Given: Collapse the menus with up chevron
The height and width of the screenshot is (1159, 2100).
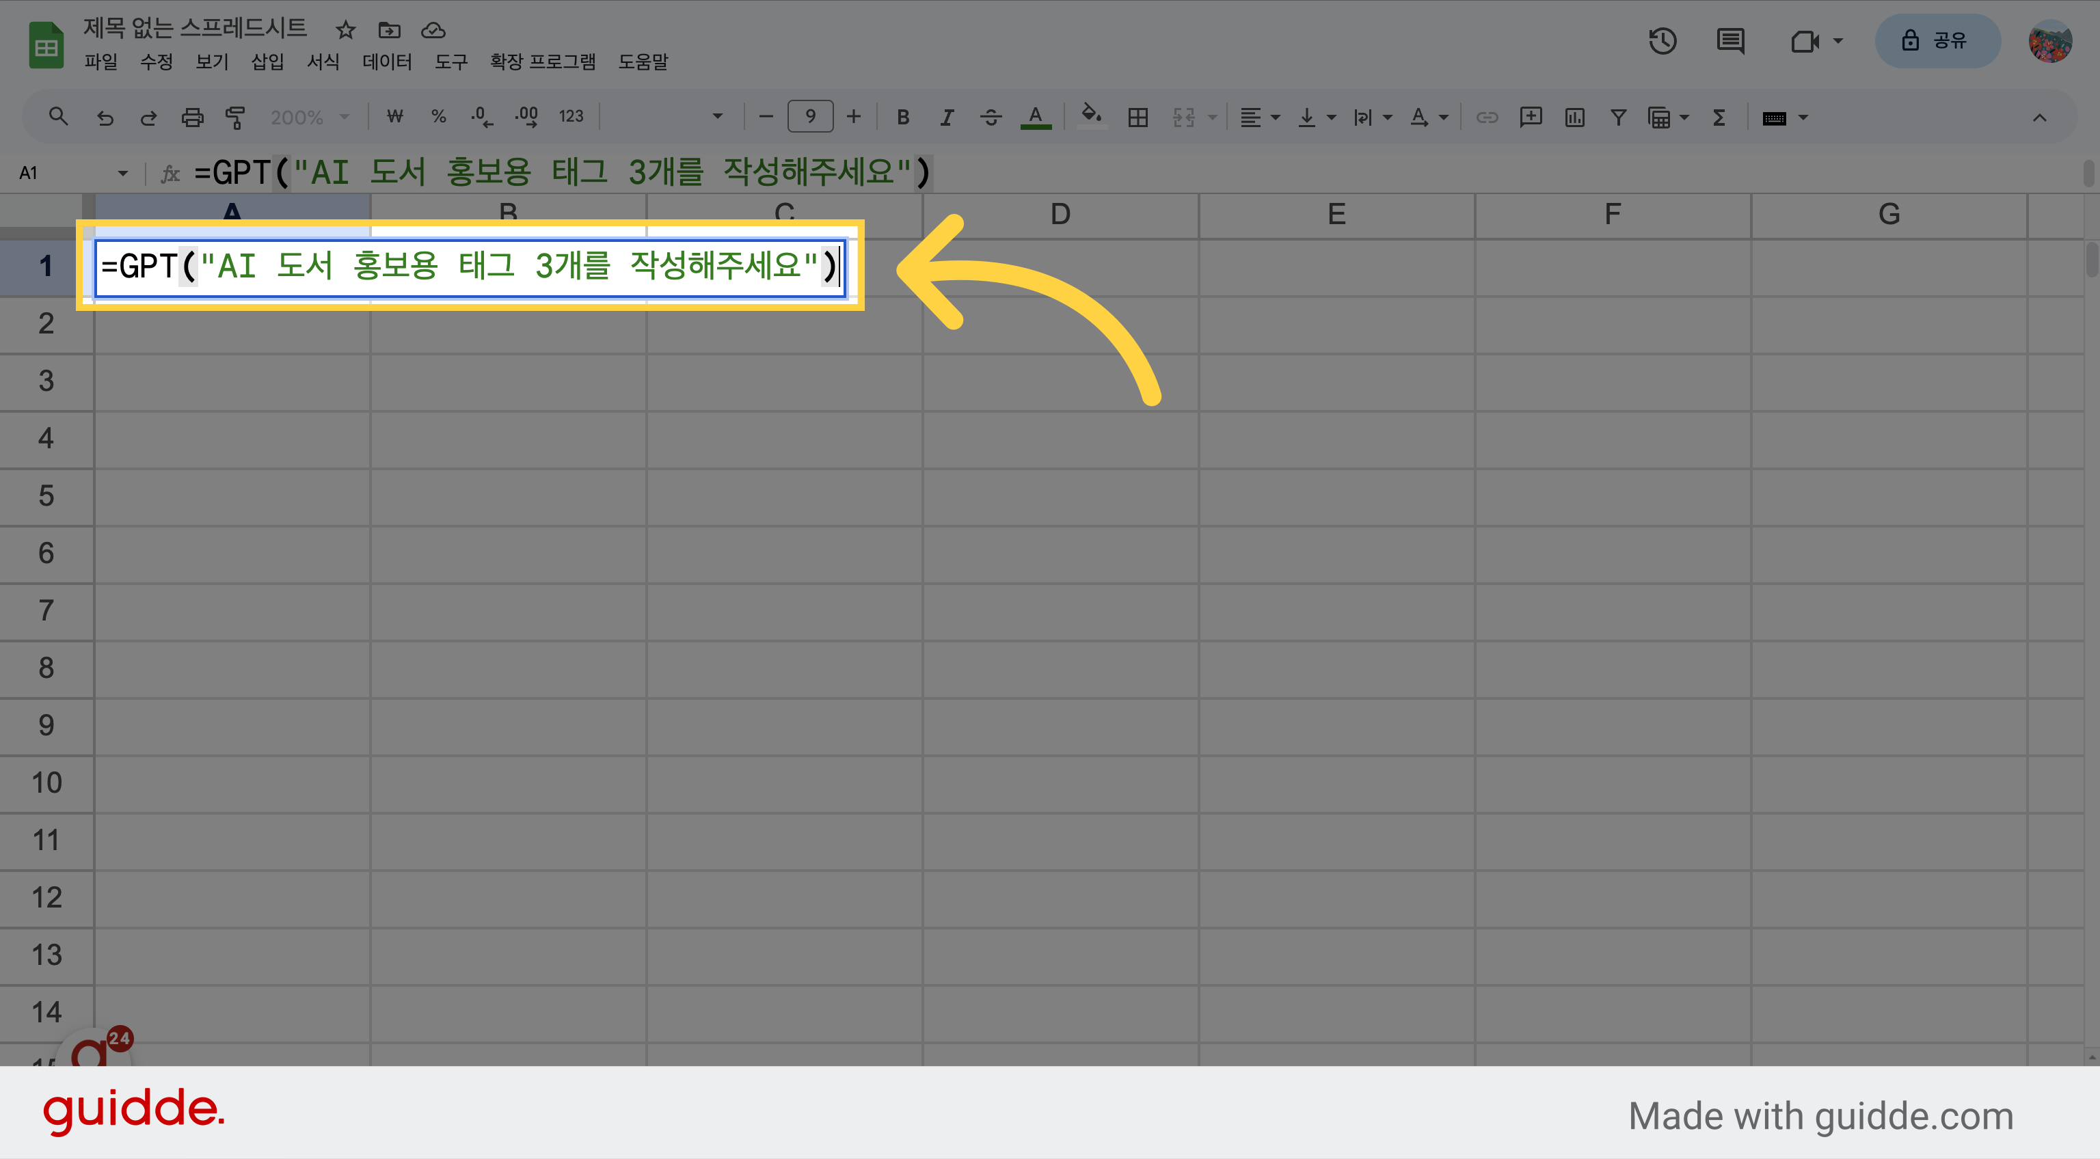Looking at the screenshot, I should (x=2039, y=118).
